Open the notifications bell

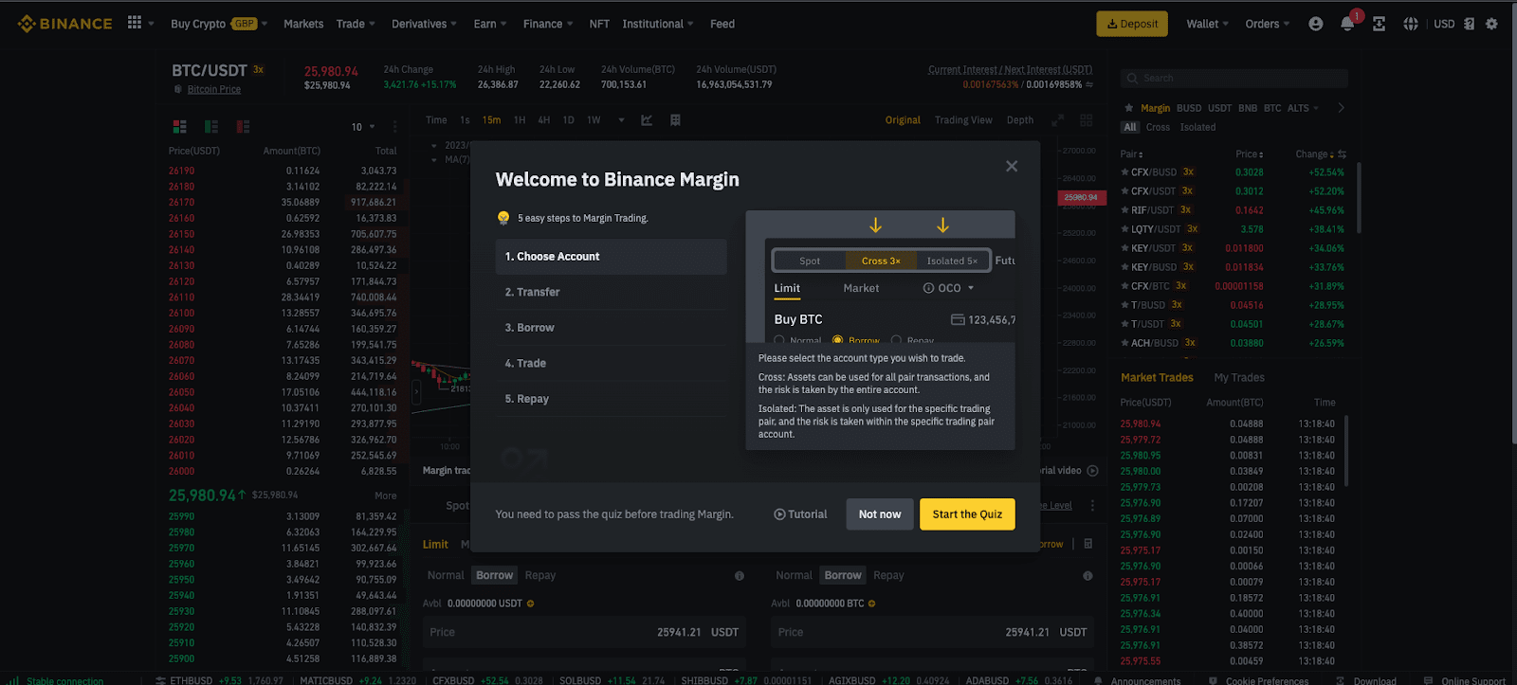point(1347,24)
